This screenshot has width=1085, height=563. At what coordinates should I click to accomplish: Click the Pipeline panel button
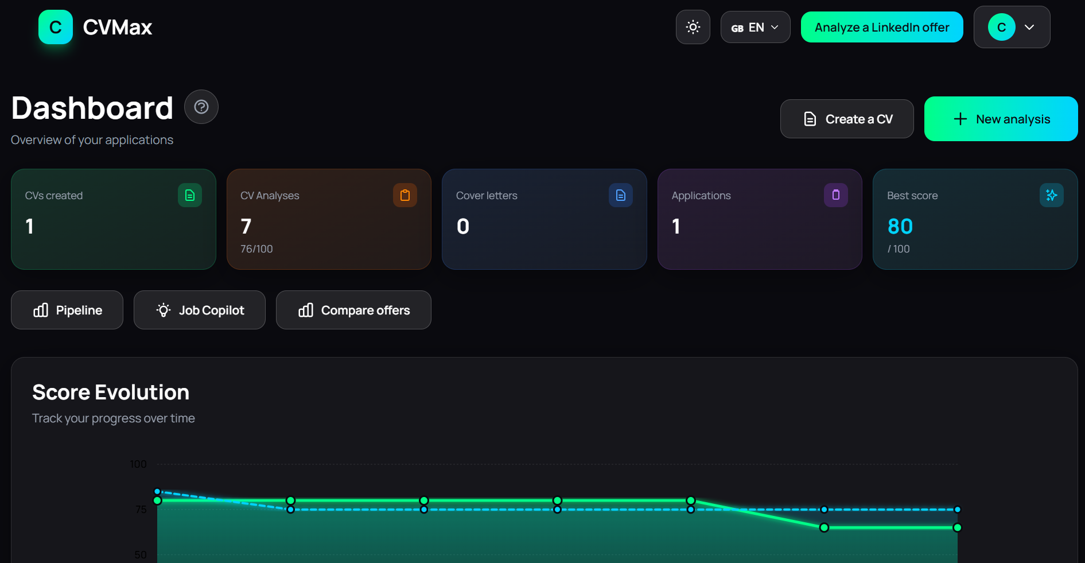tap(67, 310)
